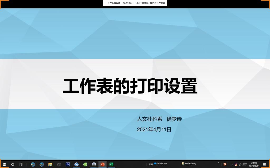Image resolution: width=270 pixels, height=168 pixels.
Task: Open the 桌面 desktop toolbar
Action: coord(150,164)
